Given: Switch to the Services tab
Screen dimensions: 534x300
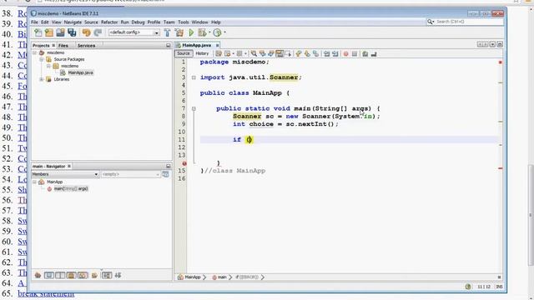Looking at the screenshot, I should [x=86, y=45].
